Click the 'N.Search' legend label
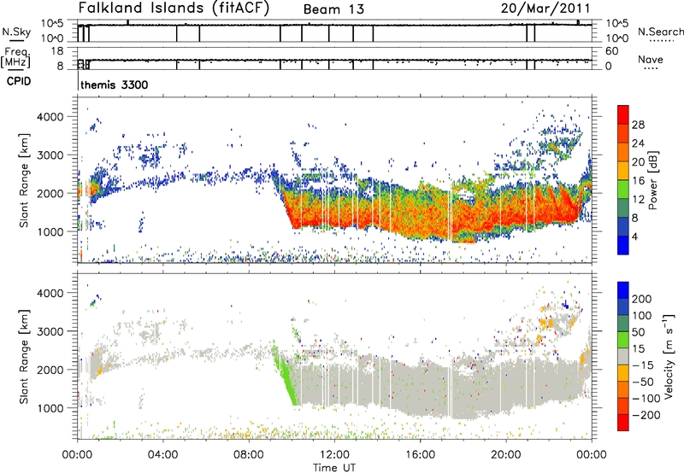The width and height of the screenshot is (684, 473). coord(661,32)
